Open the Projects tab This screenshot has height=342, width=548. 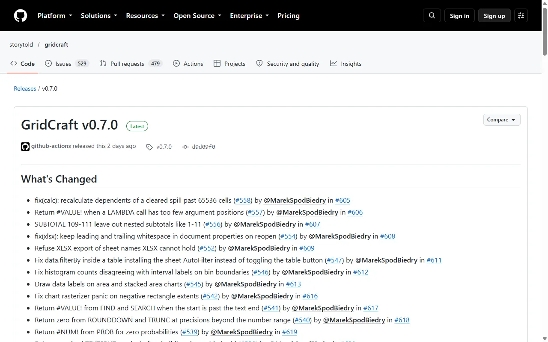(x=229, y=64)
